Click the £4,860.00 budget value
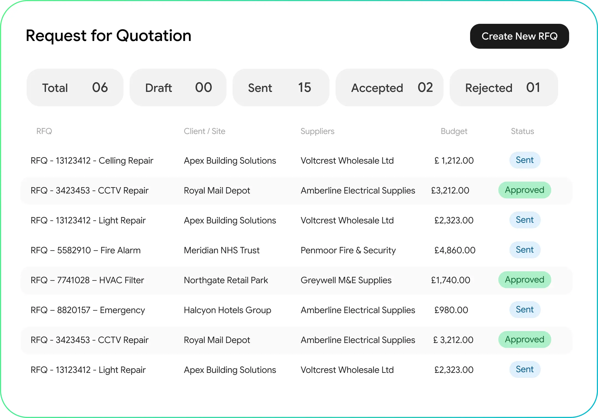 coord(455,250)
